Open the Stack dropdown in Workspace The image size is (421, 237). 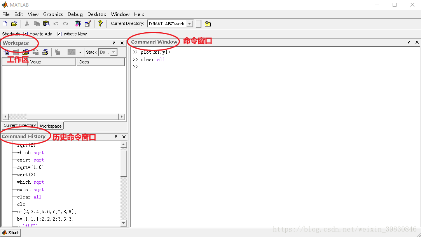pyautogui.click(x=108, y=52)
